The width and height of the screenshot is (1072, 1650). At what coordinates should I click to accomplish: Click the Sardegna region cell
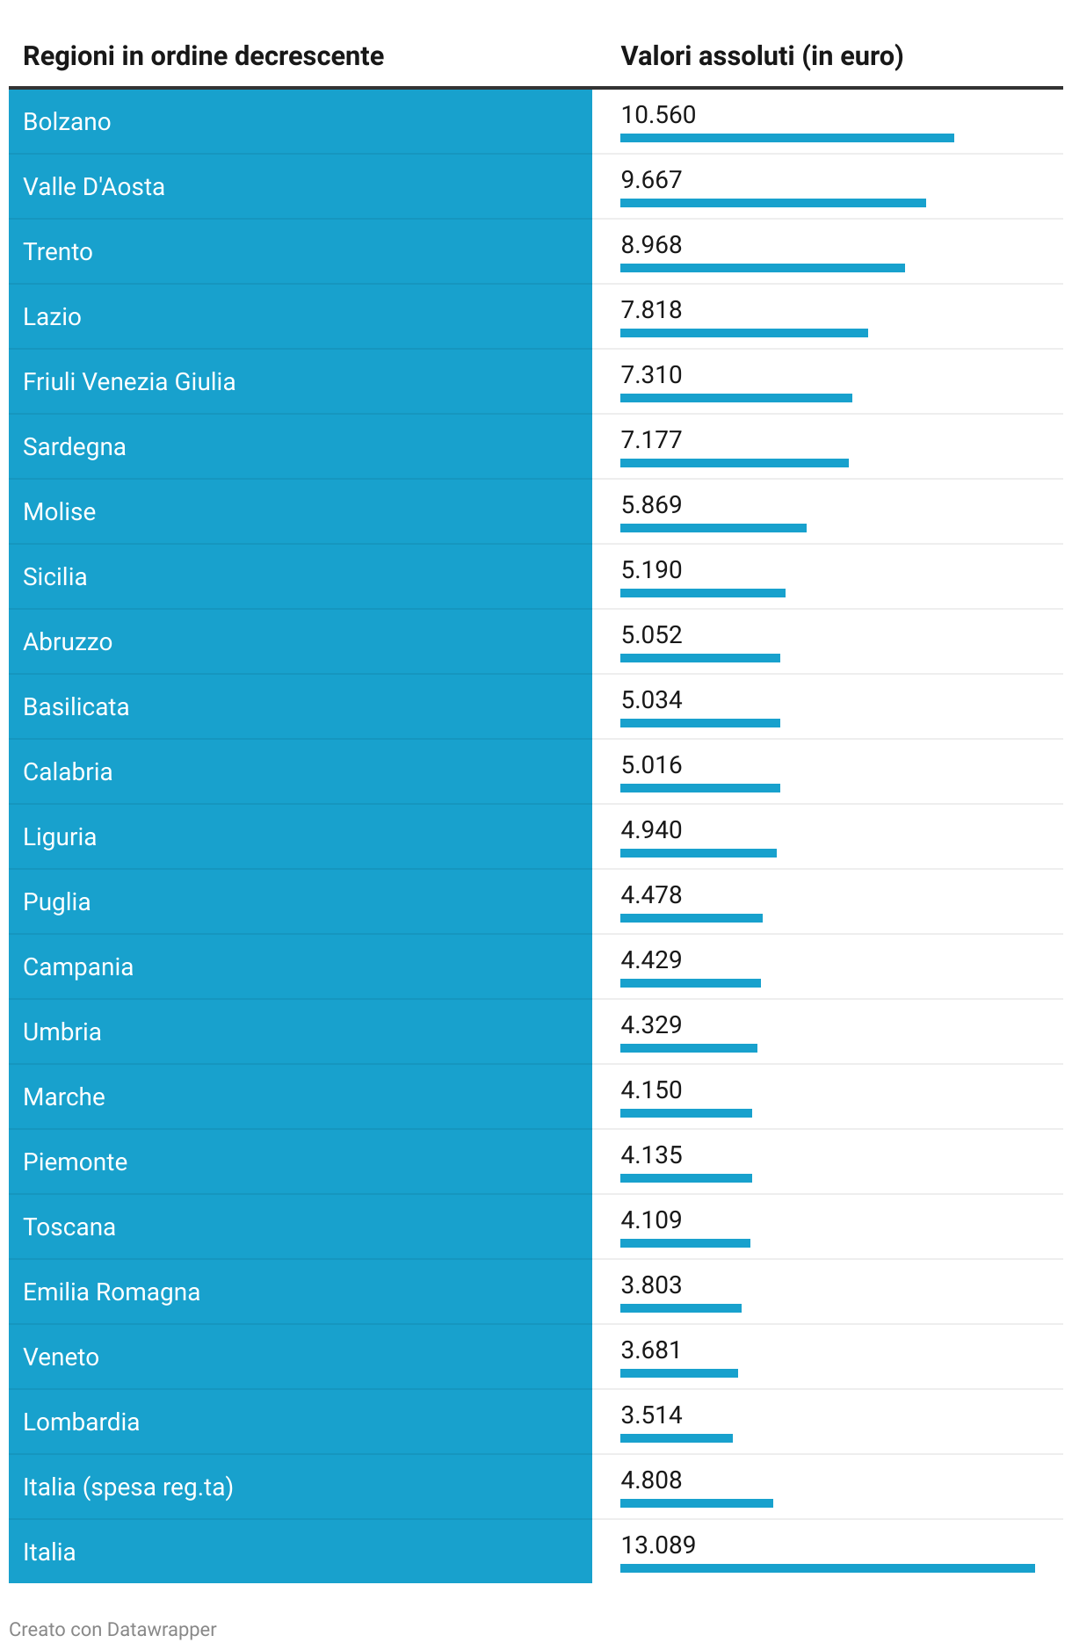coord(301,446)
